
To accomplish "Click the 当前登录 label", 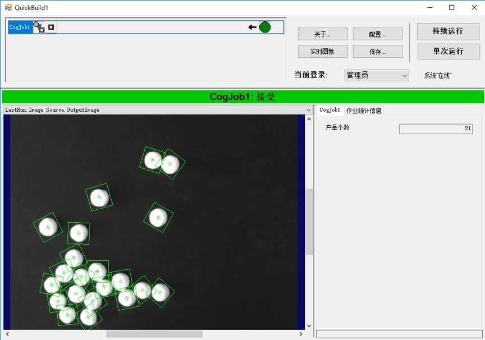I will [x=310, y=75].
